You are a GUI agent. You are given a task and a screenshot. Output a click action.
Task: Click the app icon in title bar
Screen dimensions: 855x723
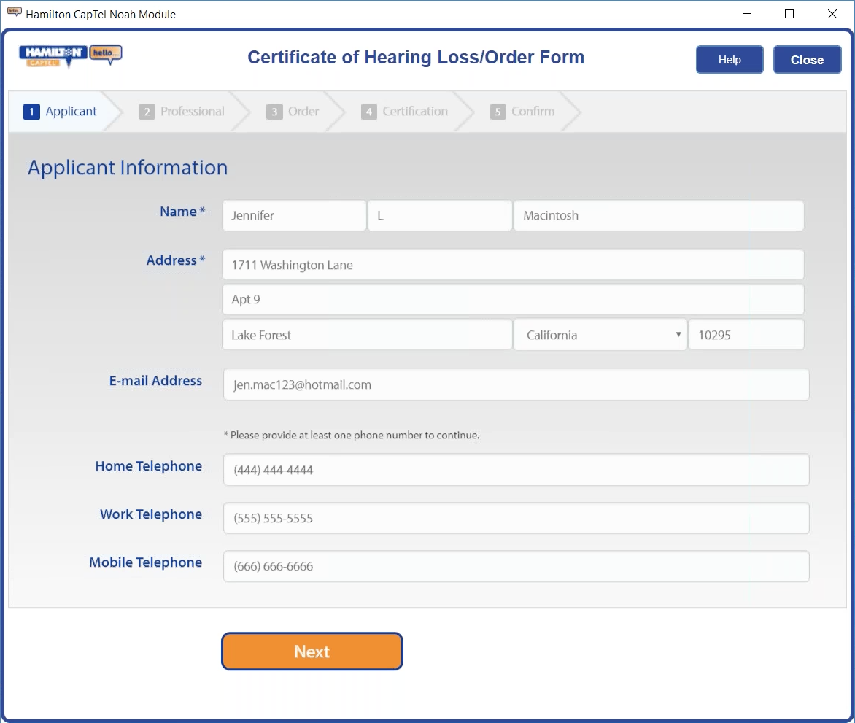(x=14, y=13)
